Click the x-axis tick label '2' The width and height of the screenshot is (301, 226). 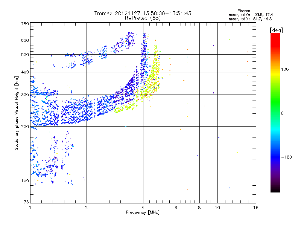point(87,208)
